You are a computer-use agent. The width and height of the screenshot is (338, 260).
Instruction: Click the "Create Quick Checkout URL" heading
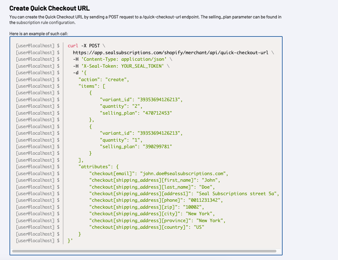[x=50, y=8]
